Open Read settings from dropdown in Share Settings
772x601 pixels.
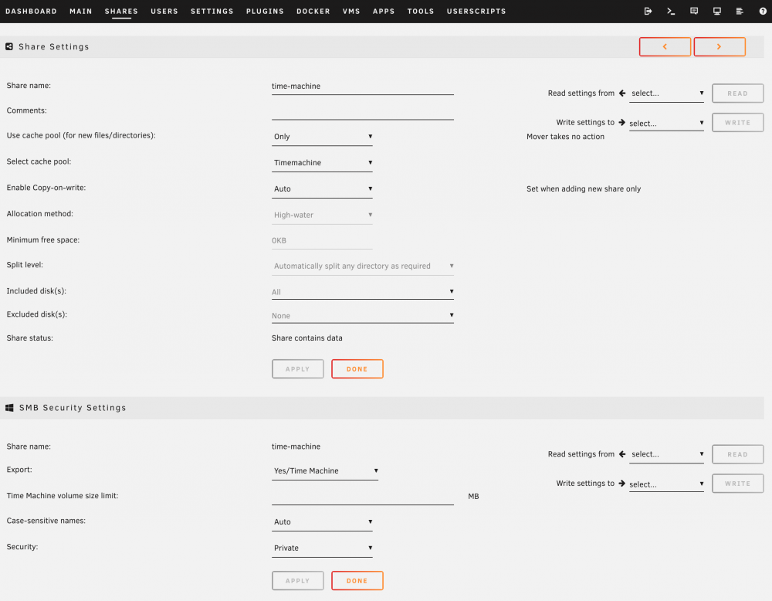click(x=667, y=93)
